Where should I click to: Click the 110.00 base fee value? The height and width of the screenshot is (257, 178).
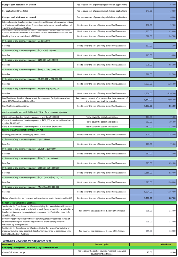click(x=172, y=55)
